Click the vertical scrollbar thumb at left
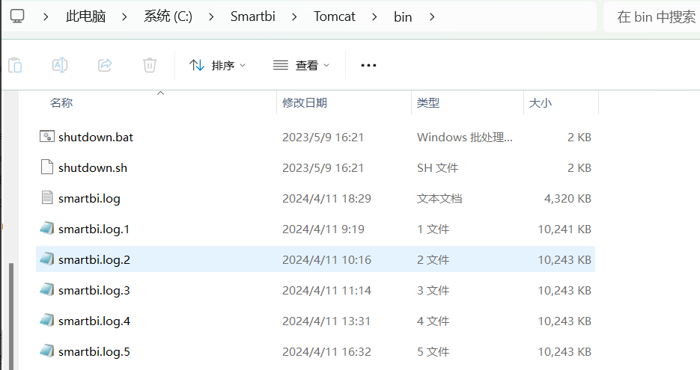Screen dimensions: 700x370 click(x=11, y=315)
